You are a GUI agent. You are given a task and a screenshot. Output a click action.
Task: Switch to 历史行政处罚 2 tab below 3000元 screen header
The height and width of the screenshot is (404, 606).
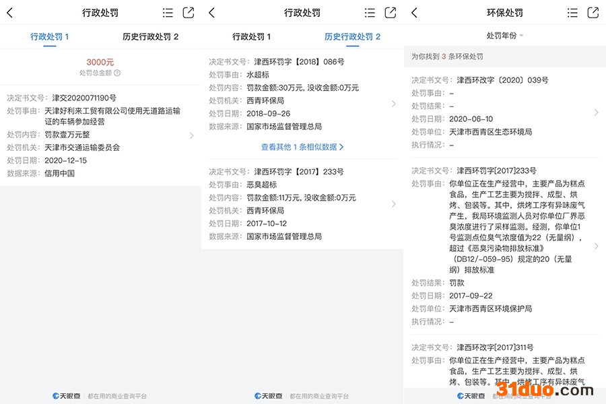(x=151, y=36)
